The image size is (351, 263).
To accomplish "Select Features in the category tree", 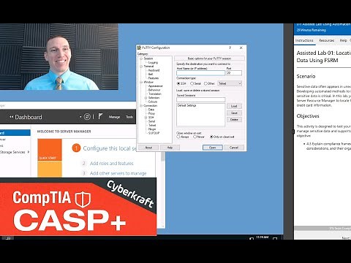I will [x=154, y=78].
